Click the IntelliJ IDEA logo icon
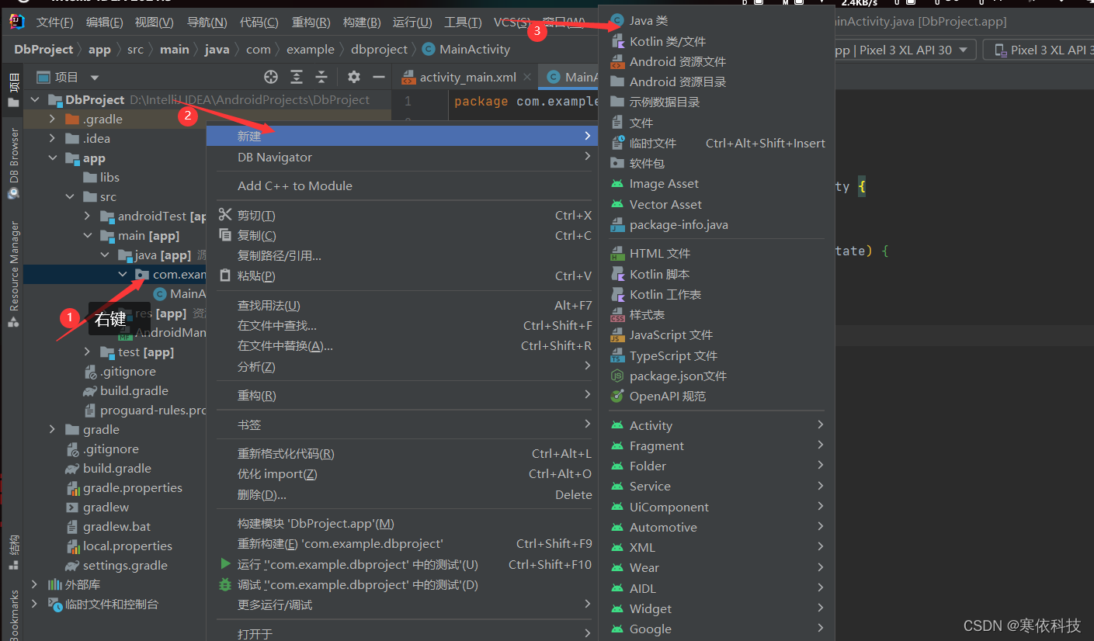Image resolution: width=1094 pixels, height=641 pixels. pos(17,22)
